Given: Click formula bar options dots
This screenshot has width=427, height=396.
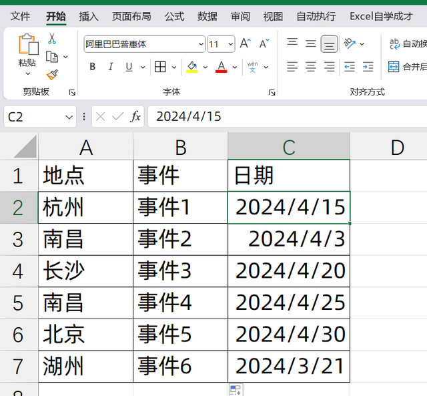Looking at the screenshot, I should 84,117.
